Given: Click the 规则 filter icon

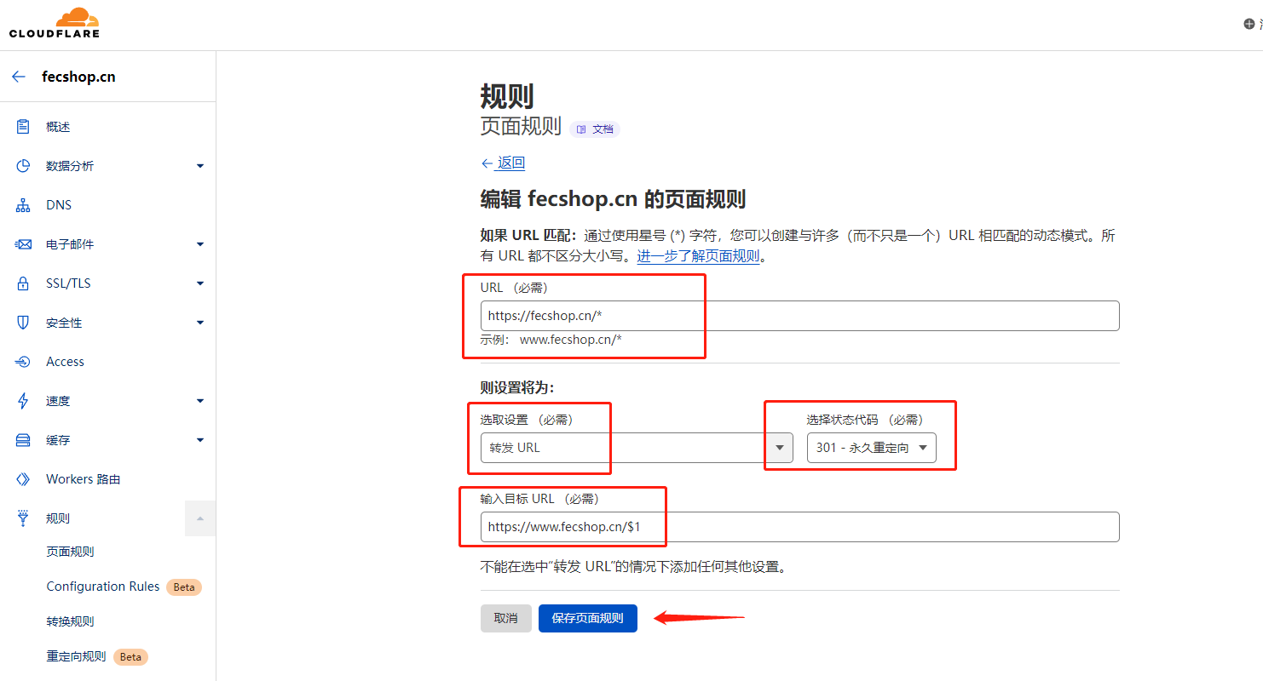Looking at the screenshot, I should click(x=23, y=518).
